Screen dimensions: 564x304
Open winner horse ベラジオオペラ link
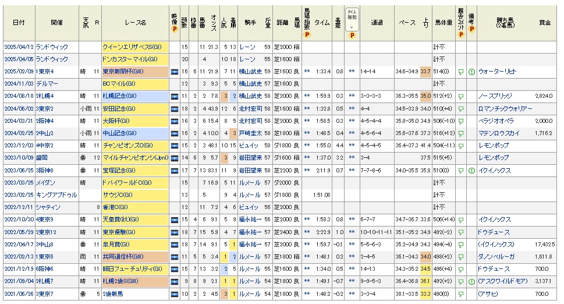click(496, 121)
